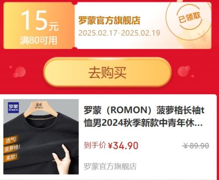Open the 罗蒙（ROMON）菠萝格长袖 product title
219x180 pixels.
(x=144, y=116)
